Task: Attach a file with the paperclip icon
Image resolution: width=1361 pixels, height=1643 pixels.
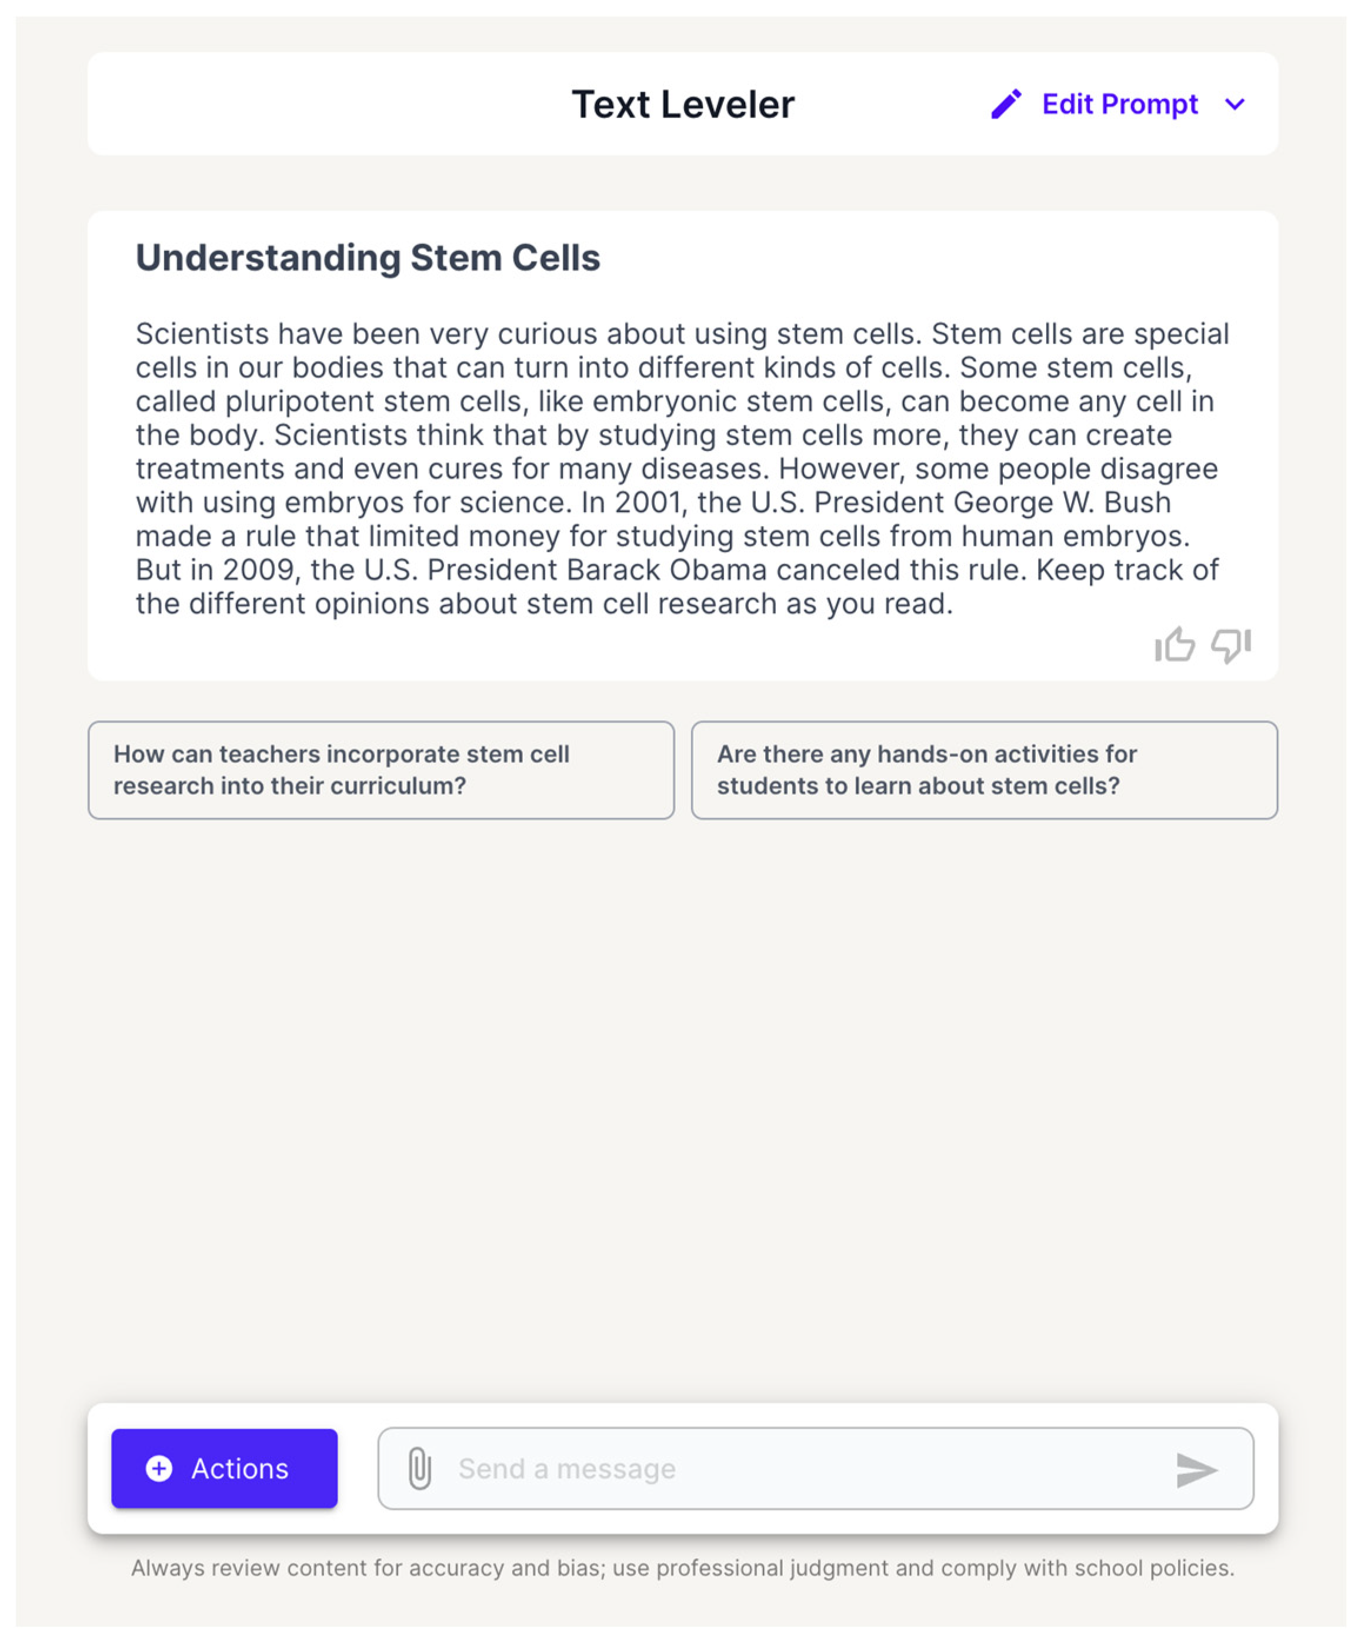Action: coord(420,1469)
